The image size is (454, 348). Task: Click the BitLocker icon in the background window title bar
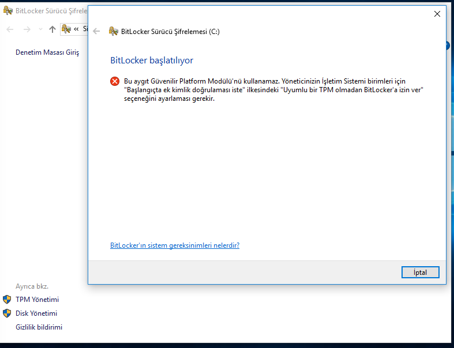[x=7, y=10]
